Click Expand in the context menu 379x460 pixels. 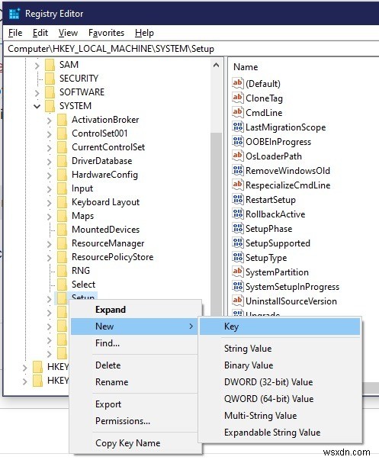[136, 310]
